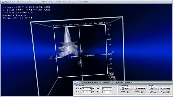173x97 pixels.
Task: Click the E layout icon button
Action: 151,89
